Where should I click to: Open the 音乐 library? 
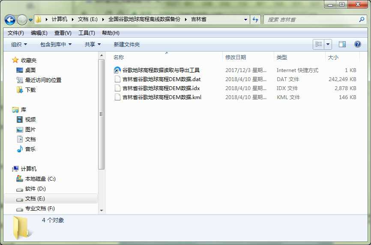(30, 149)
